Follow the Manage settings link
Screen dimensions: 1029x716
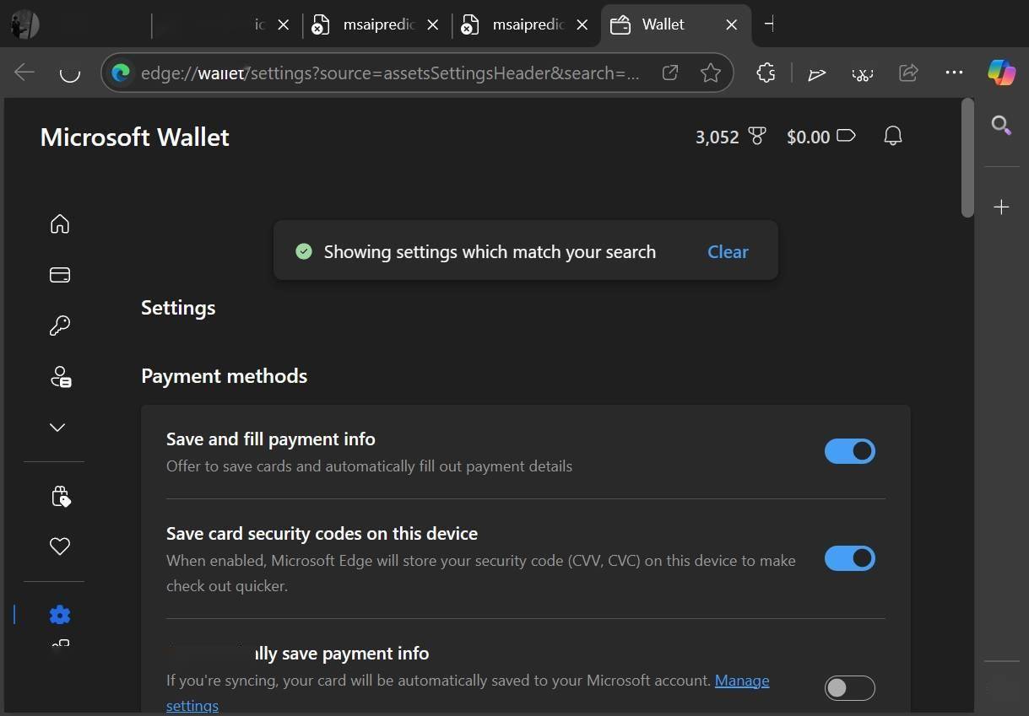click(x=741, y=681)
